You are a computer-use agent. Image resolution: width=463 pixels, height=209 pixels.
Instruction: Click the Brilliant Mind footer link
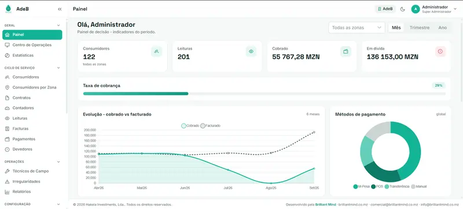pyautogui.click(x=325, y=204)
